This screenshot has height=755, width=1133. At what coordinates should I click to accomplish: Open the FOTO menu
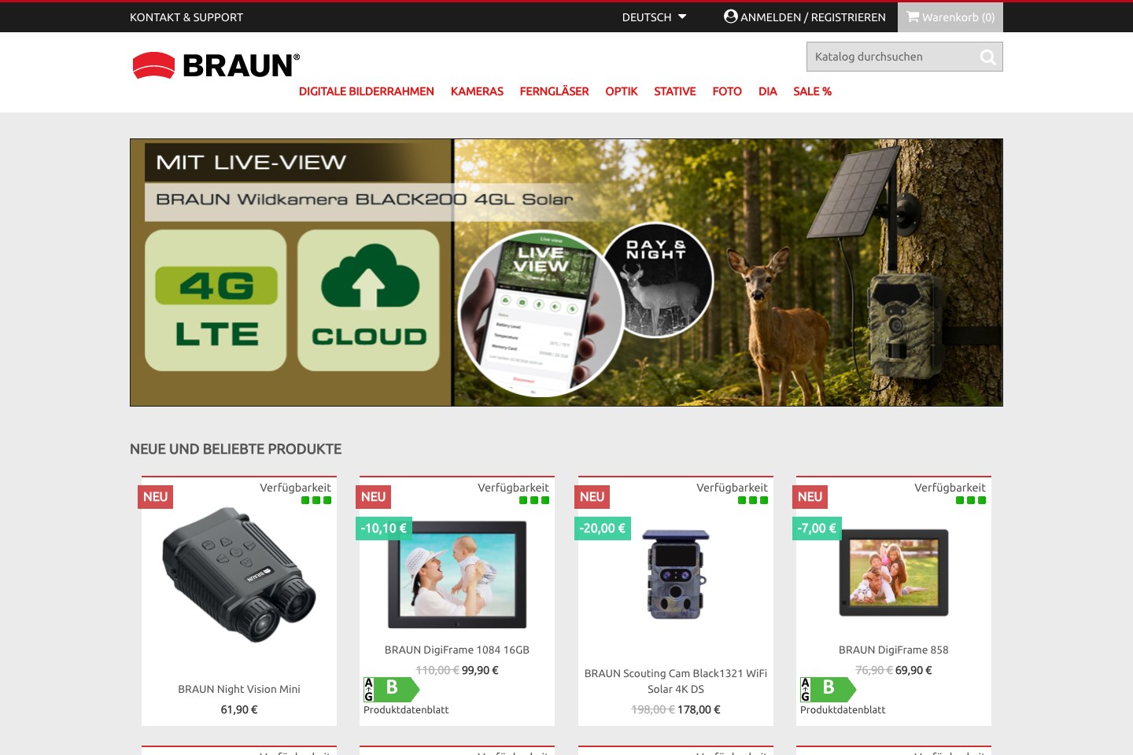(x=727, y=91)
